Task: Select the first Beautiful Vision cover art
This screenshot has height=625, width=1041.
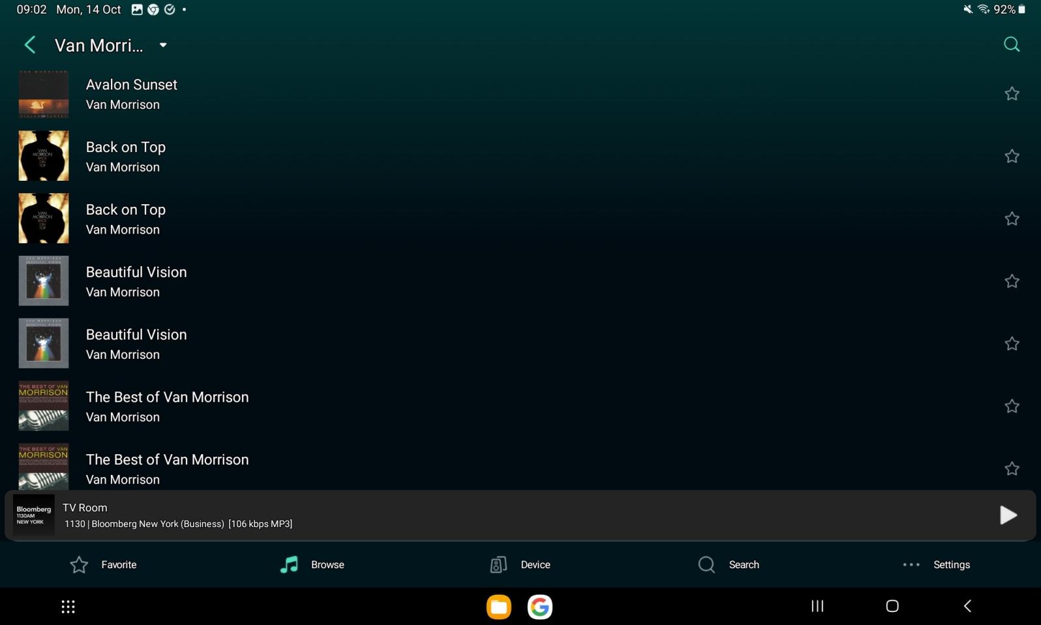Action: click(x=44, y=281)
